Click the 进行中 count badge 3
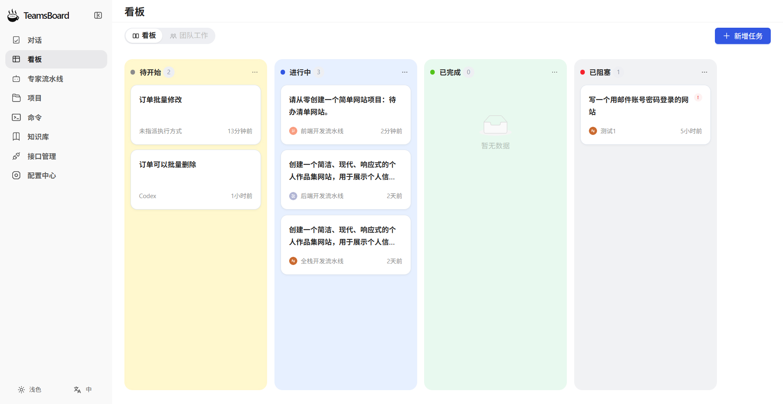This screenshot has width=783, height=404. pos(319,72)
